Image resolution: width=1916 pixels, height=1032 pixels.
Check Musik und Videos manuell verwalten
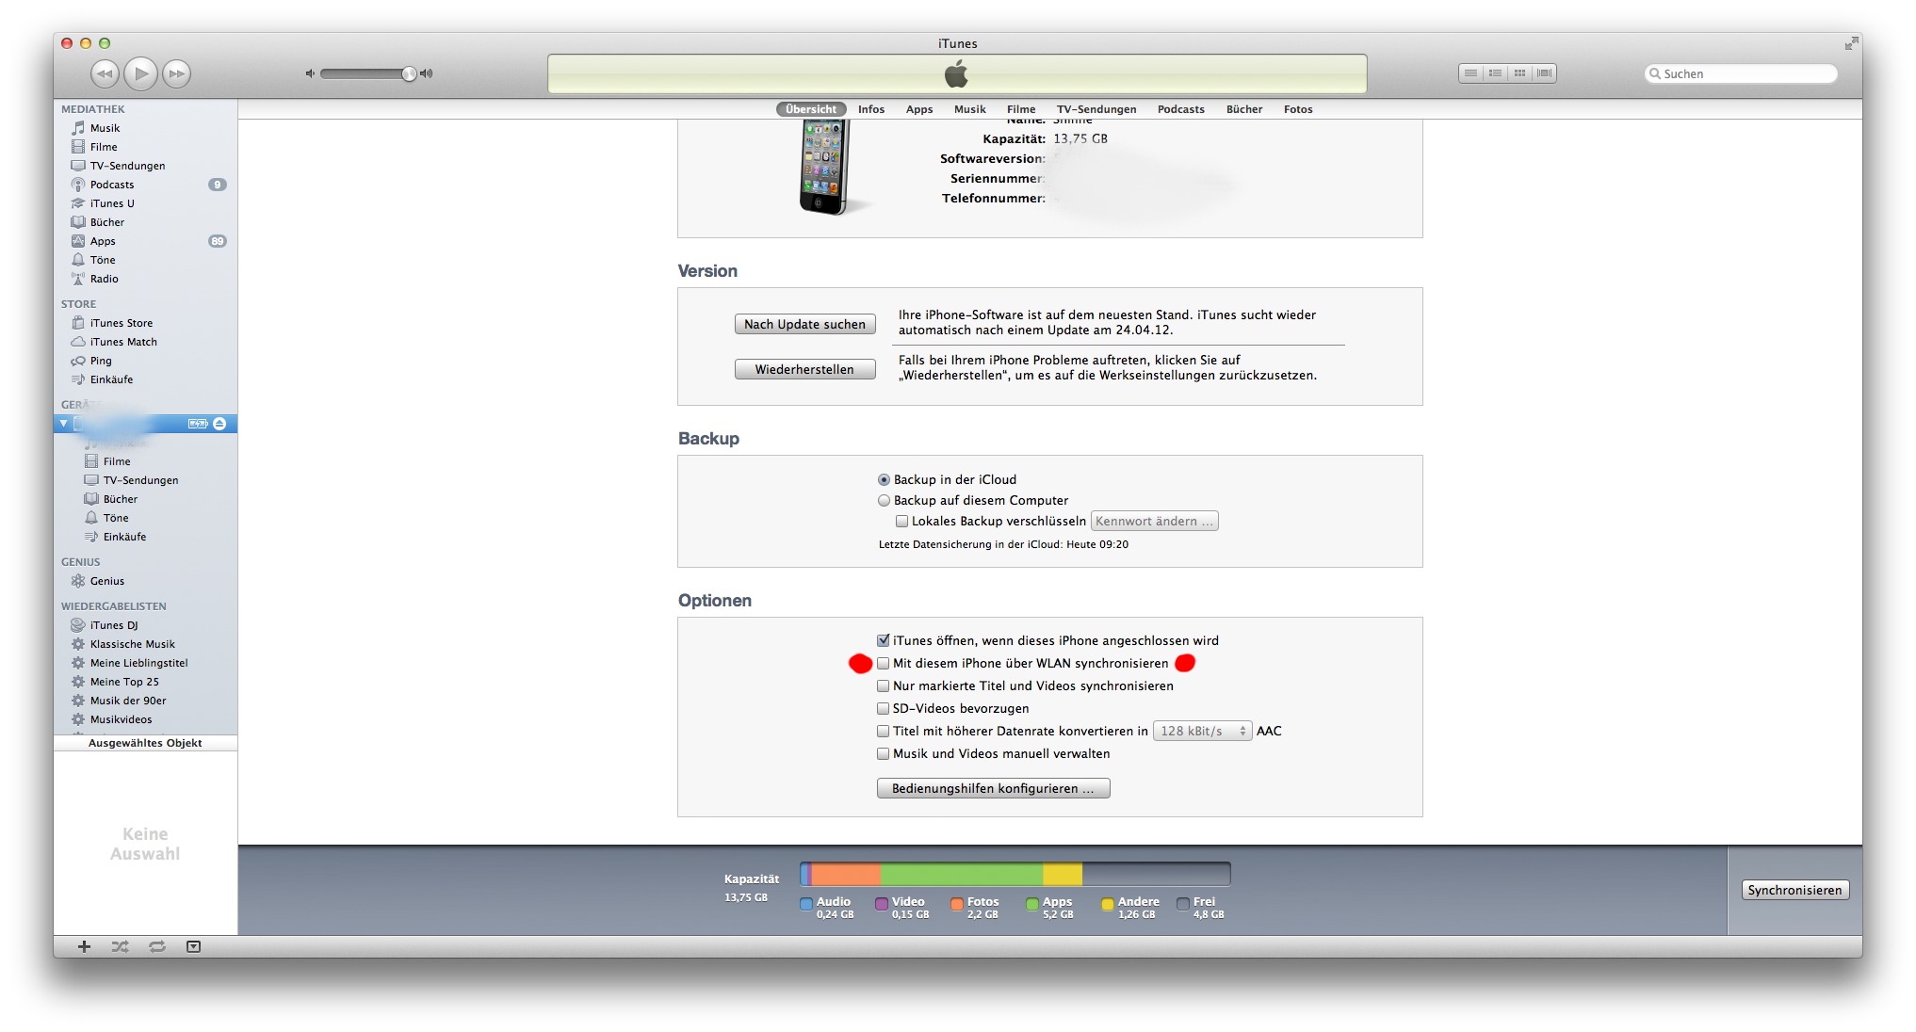point(884,753)
